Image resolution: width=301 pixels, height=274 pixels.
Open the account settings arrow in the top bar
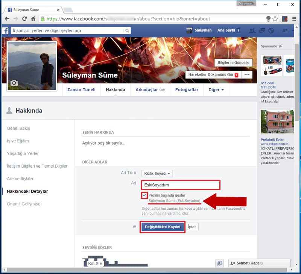(293, 30)
